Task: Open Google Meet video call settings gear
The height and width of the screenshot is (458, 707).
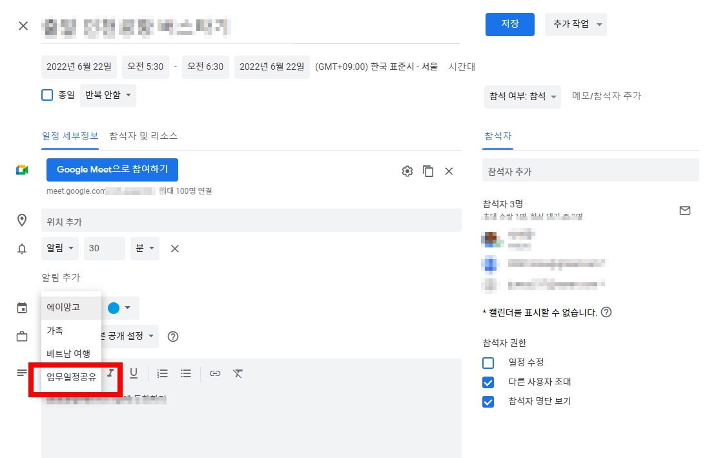Action: coord(407,171)
